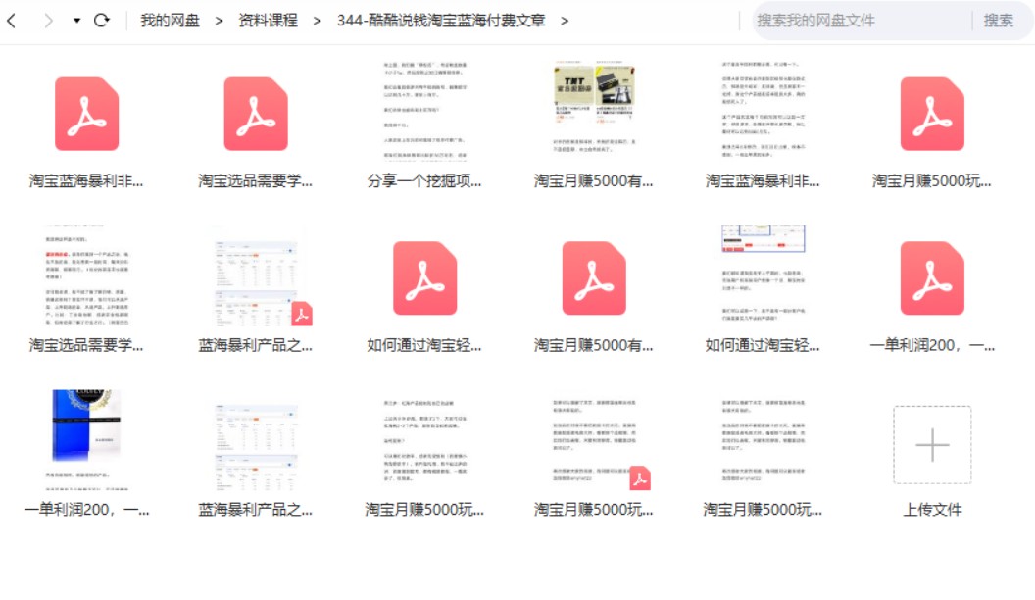This screenshot has height=600, width=1035.
Task: Click the plus icon to upload a file
Action: click(932, 445)
